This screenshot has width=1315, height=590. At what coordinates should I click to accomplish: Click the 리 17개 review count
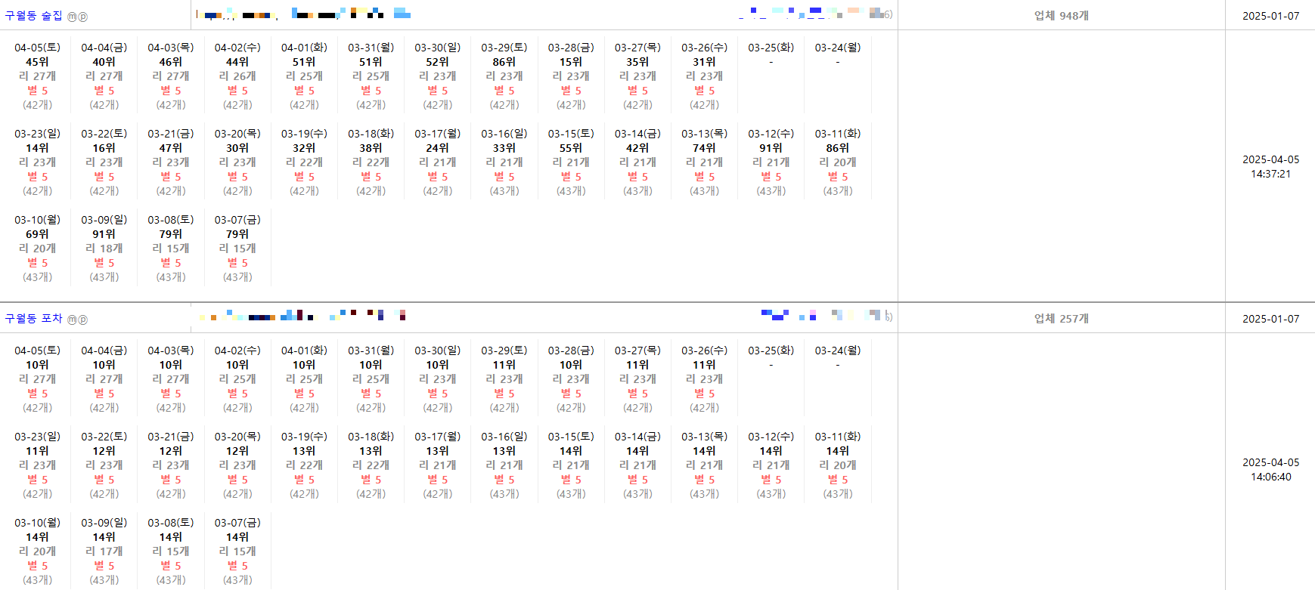[x=104, y=551]
